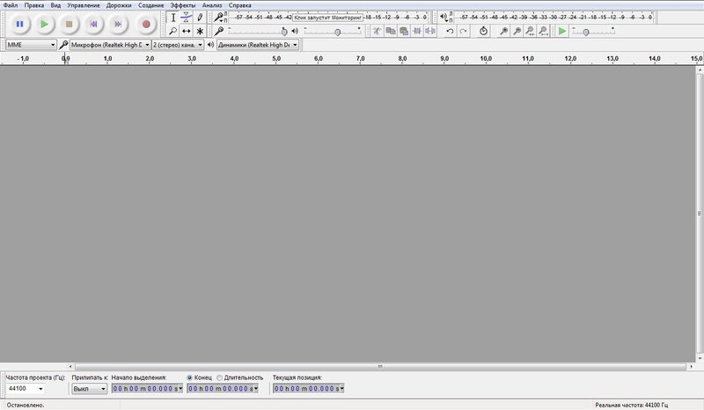Select the Time Shift arrow tool
Screen dimensions: 704x410
click(x=187, y=31)
